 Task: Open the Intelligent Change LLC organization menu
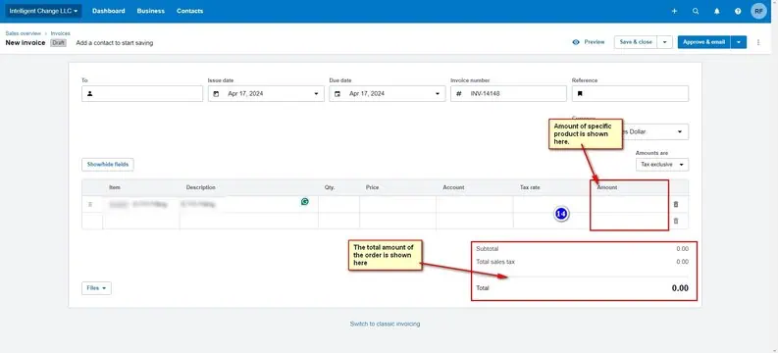44,11
